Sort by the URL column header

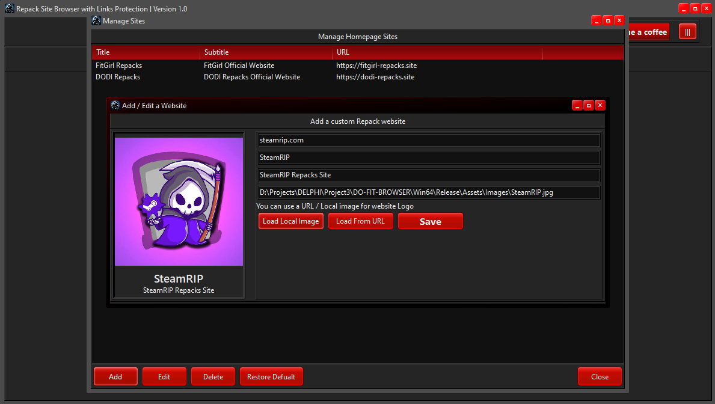(438, 52)
